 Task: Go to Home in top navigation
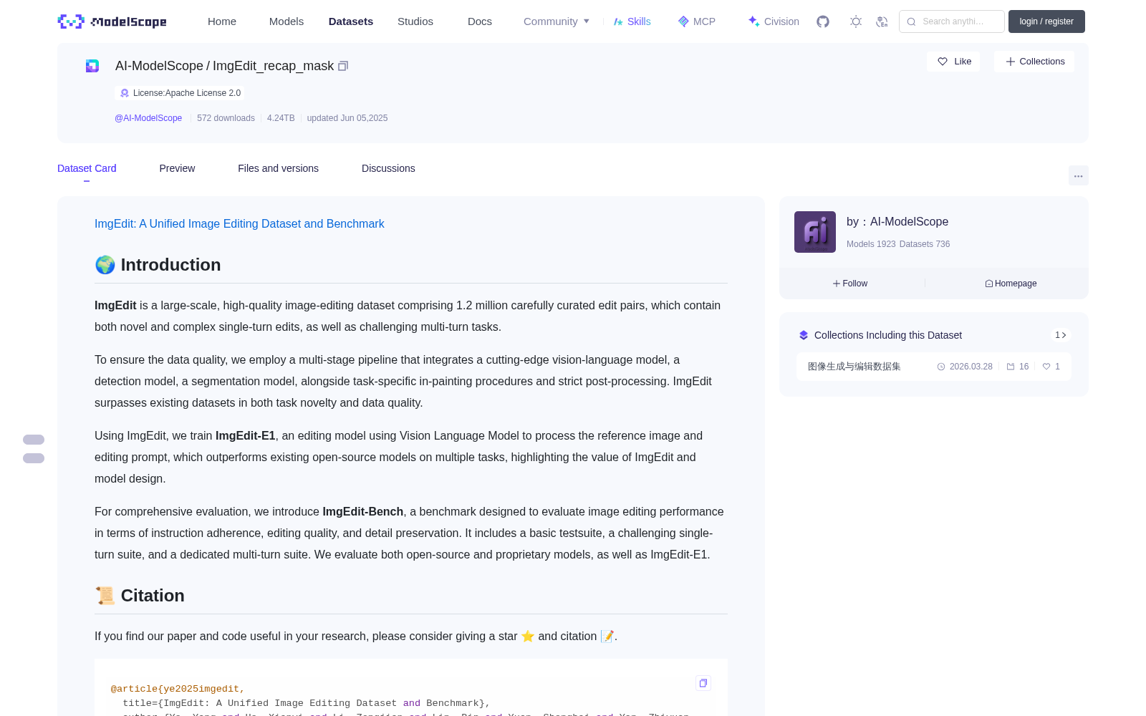222,21
